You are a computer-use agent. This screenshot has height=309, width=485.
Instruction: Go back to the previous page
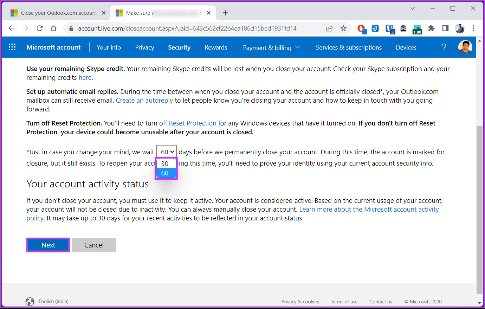pyautogui.click(x=12, y=28)
